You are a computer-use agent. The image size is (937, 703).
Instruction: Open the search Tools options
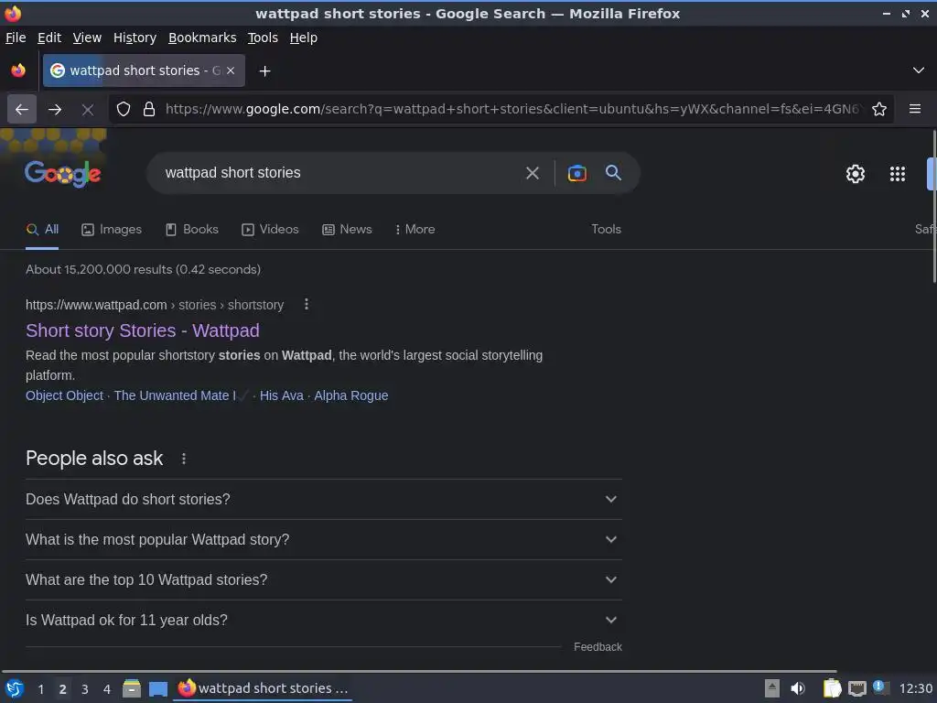(x=606, y=230)
